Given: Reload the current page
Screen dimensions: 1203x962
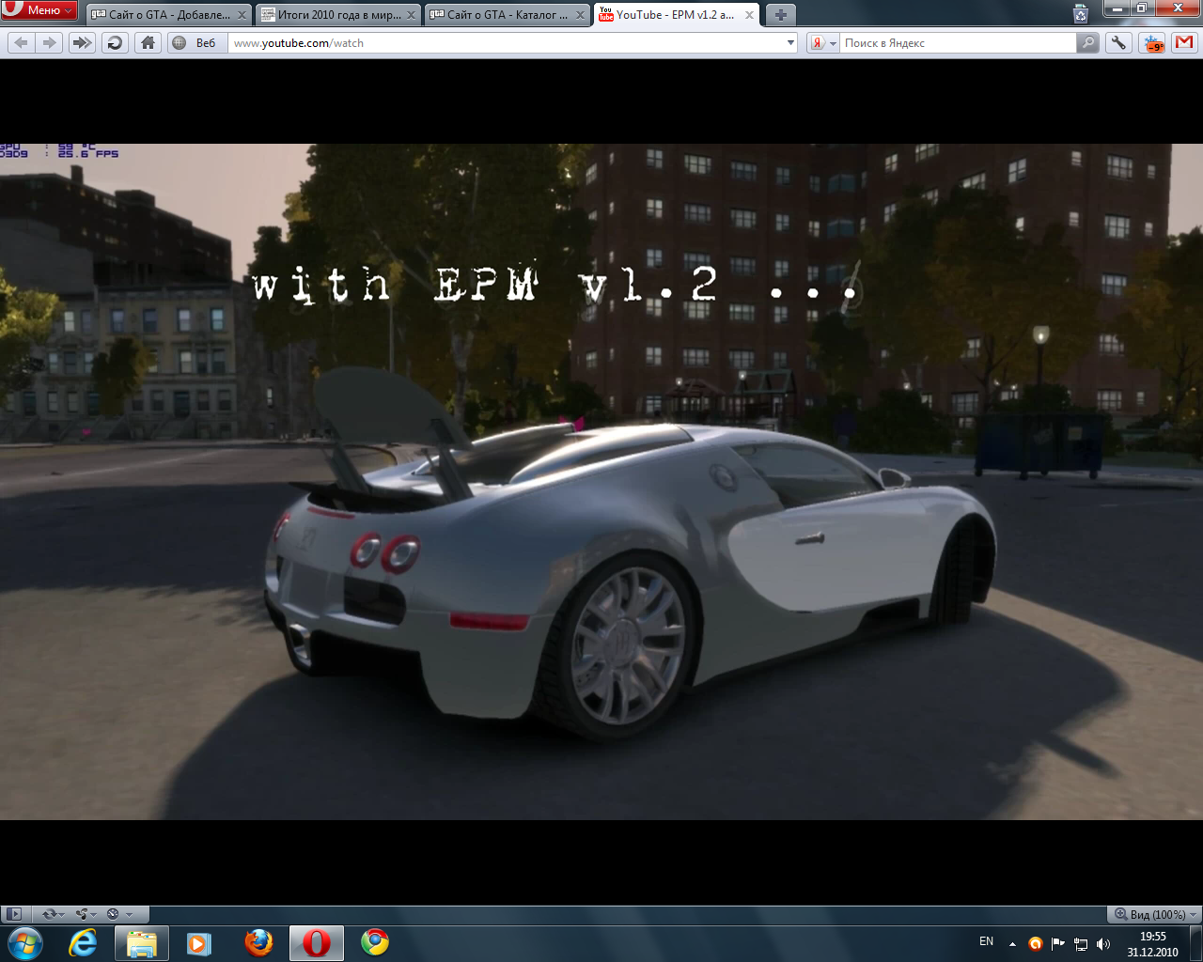Looking at the screenshot, I should pos(115,42).
